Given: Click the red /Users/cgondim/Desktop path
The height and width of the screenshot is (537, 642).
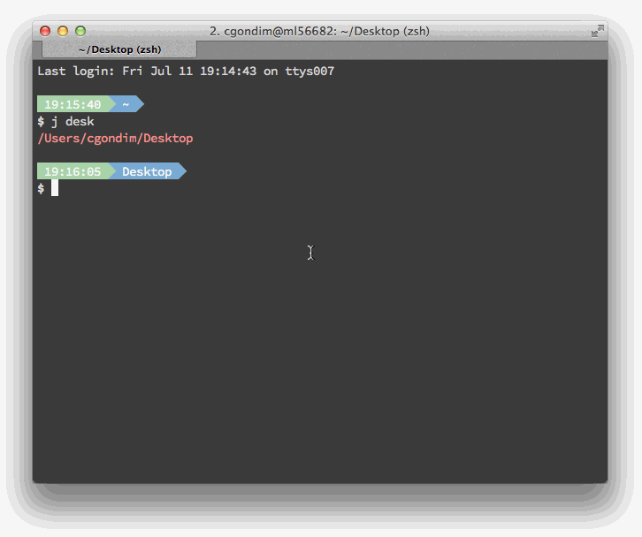Looking at the screenshot, I should pos(115,138).
